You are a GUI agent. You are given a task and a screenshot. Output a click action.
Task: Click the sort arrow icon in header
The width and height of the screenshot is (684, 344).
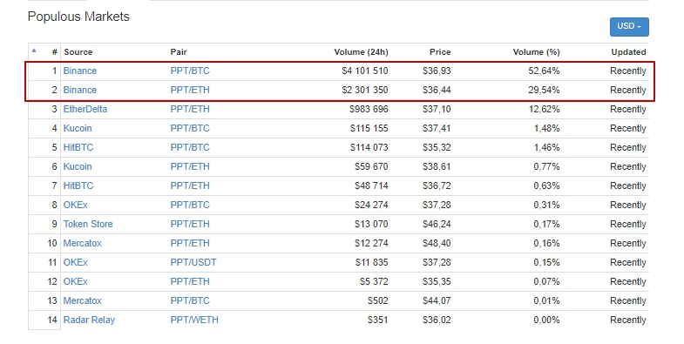tap(34, 51)
